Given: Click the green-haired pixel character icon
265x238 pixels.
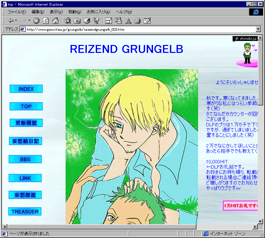Looking at the screenshot, I should pos(247,53).
